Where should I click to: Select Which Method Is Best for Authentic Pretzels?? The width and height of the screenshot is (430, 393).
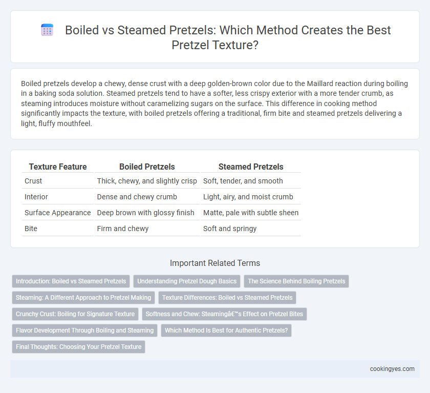[x=226, y=330]
